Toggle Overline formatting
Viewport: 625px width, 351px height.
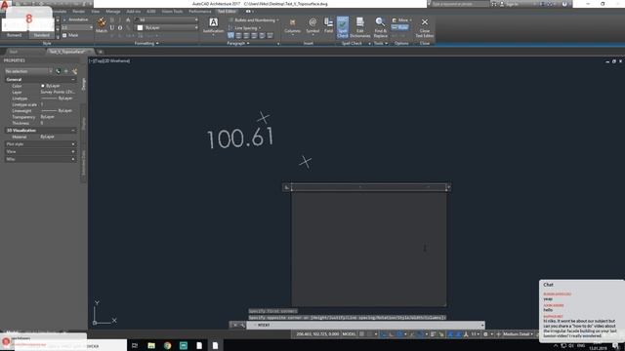pos(120,28)
